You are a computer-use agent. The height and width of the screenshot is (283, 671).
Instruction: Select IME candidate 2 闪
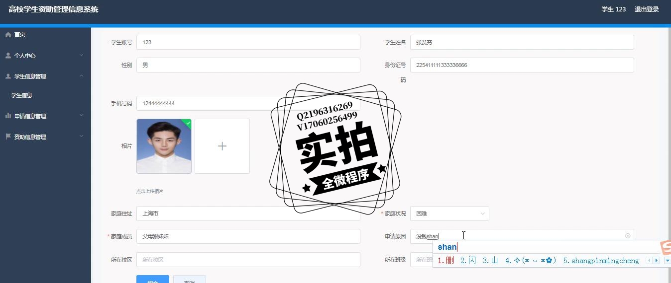click(468, 260)
